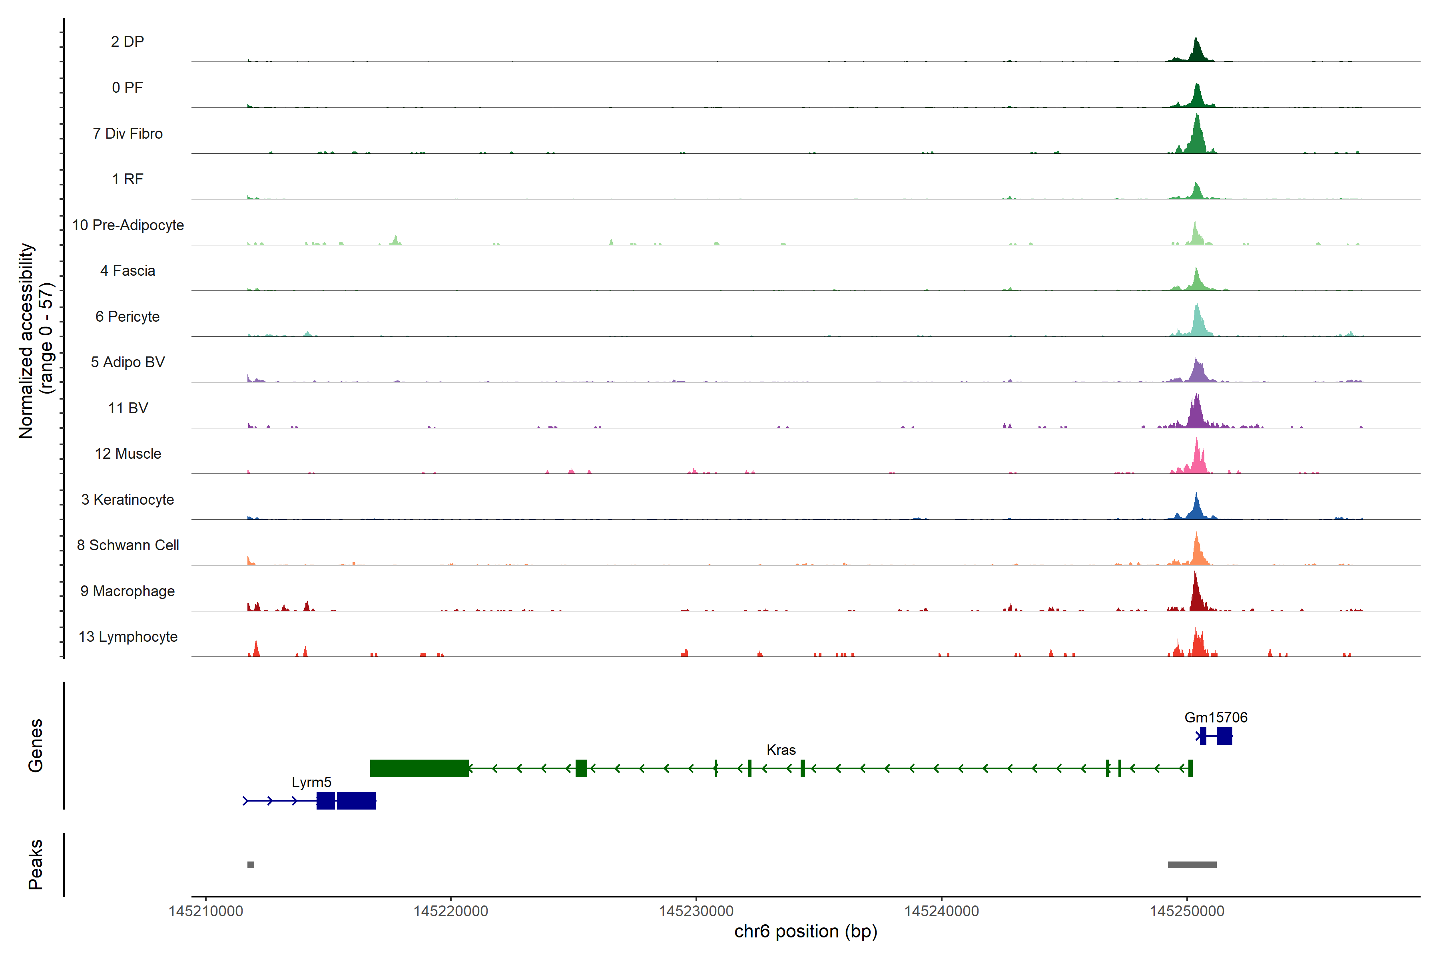This screenshot has height=959, width=1439.
Task: Click the 13 Lymphocyte track label
Action: click(128, 637)
